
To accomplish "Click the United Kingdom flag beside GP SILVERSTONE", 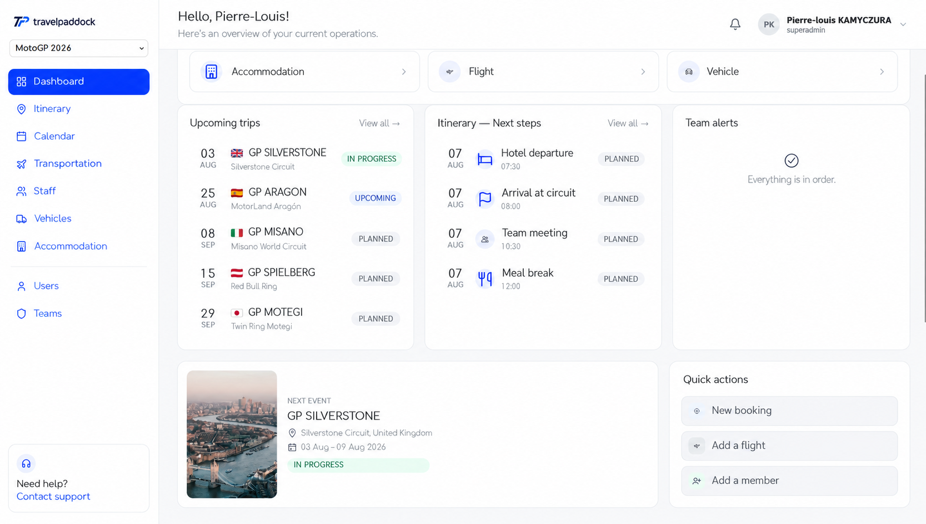I will click(237, 153).
